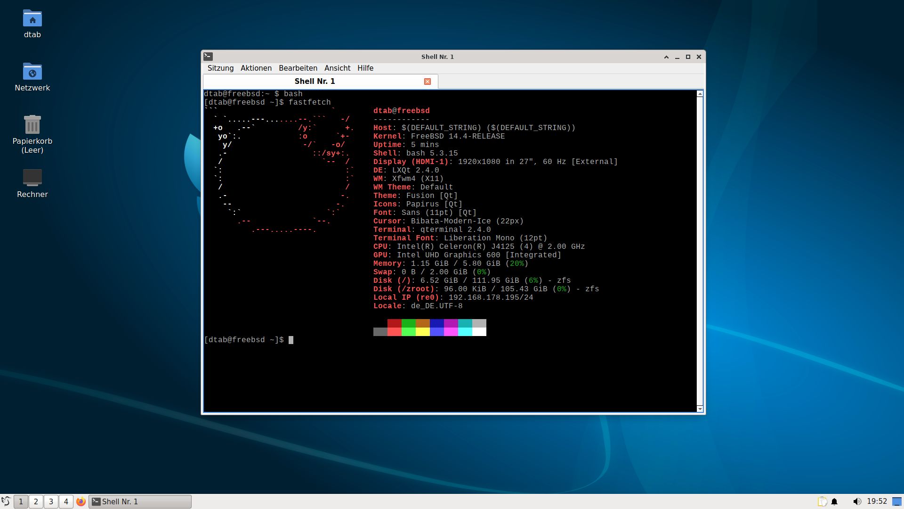Click the "Locale: de_DE.UTF-8" line
The image size is (904, 509).
pyautogui.click(x=418, y=306)
